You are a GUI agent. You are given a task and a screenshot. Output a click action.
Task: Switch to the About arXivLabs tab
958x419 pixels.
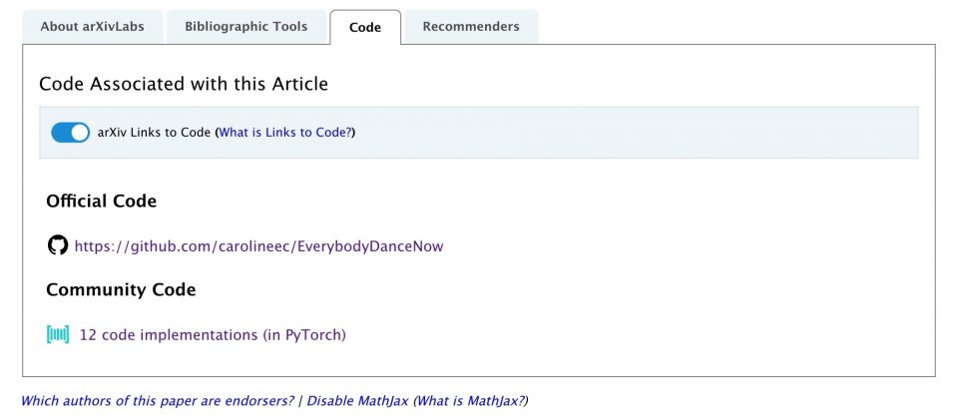click(x=92, y=27)
